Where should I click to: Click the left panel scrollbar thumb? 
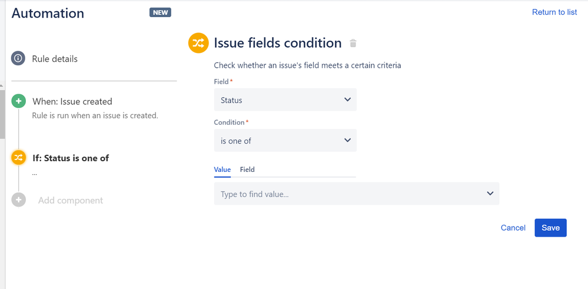[x=2, y=114]
